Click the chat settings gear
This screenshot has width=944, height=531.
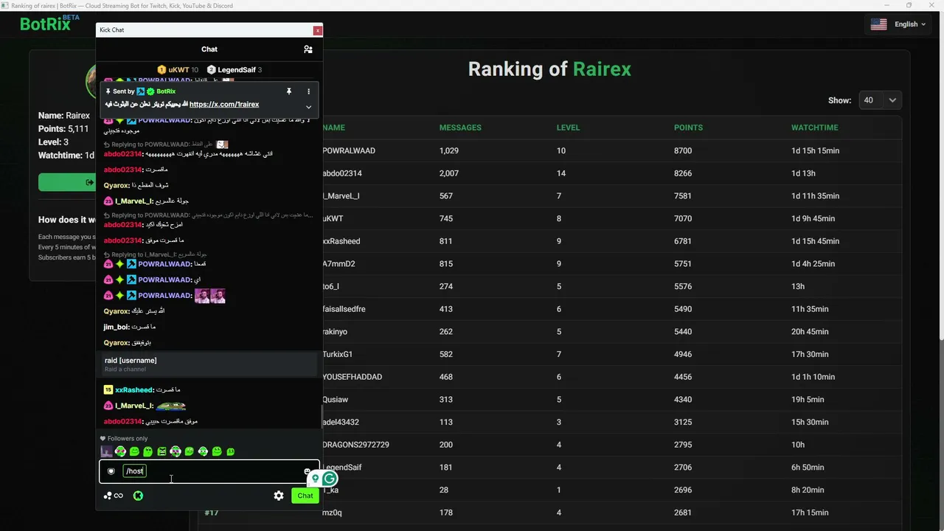coord(279,496)
